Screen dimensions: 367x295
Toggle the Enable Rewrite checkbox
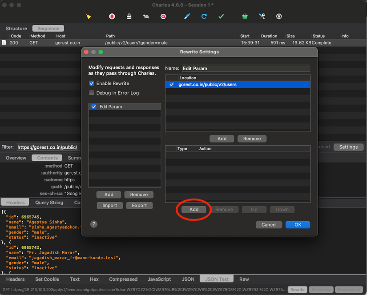pyautogui.click(x=92, y=84)
